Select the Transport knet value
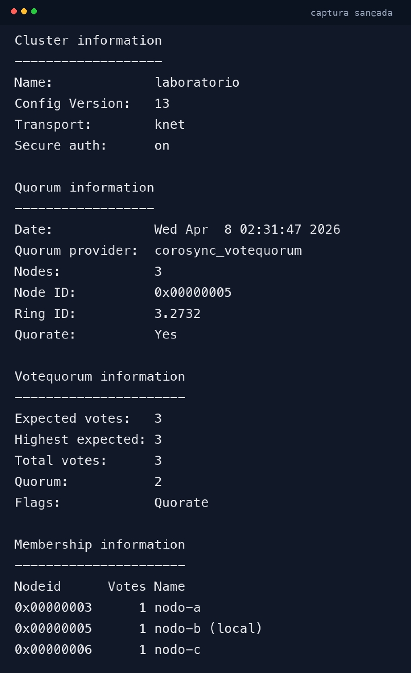The image size is (411, 673). point(170,124)
